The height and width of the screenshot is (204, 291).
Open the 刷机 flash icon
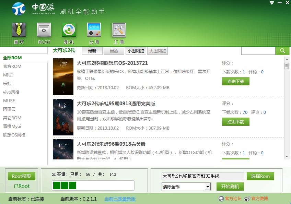pyautogui.click(x=69, y=33)
